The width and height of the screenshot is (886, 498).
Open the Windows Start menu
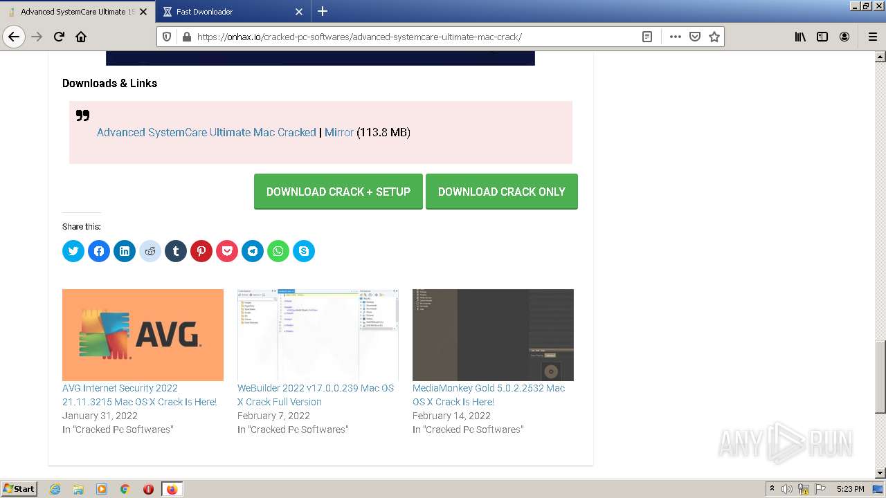pos(19,488)
